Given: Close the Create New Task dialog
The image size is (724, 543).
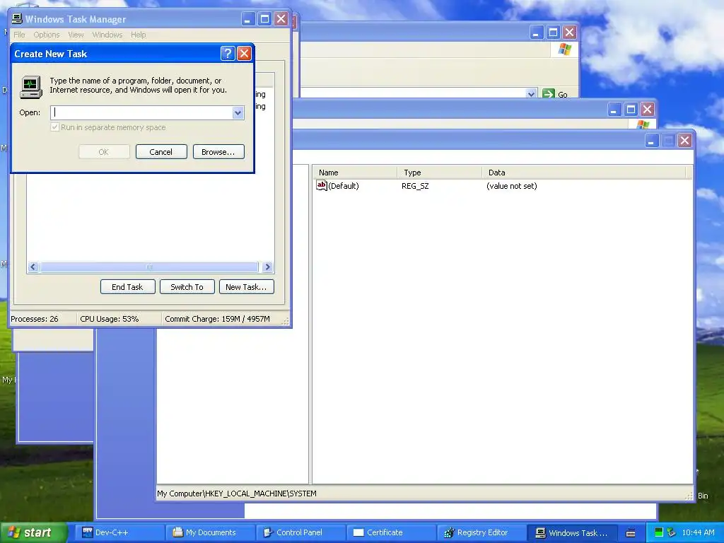Looking at the screenshot, I should (x=244, y=54).
